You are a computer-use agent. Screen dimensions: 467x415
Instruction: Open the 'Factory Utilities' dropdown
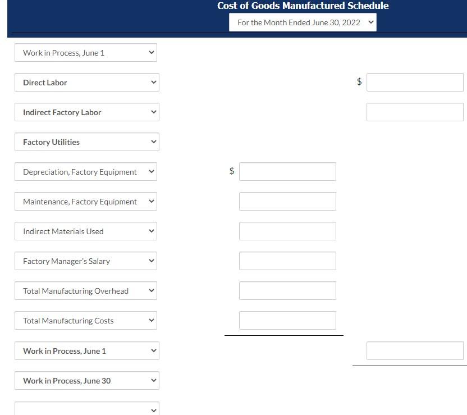point(86,142)
